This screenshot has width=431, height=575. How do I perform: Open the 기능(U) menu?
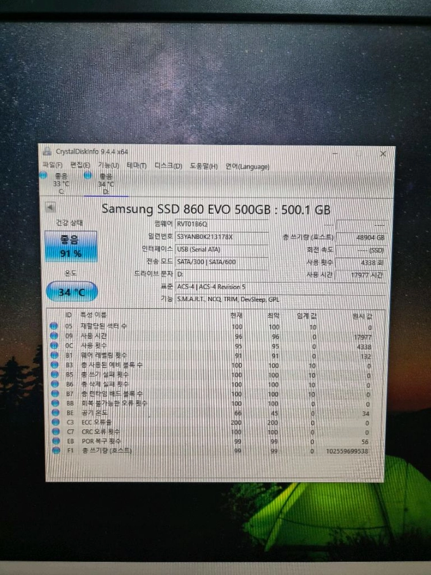(x=109, y=166)
